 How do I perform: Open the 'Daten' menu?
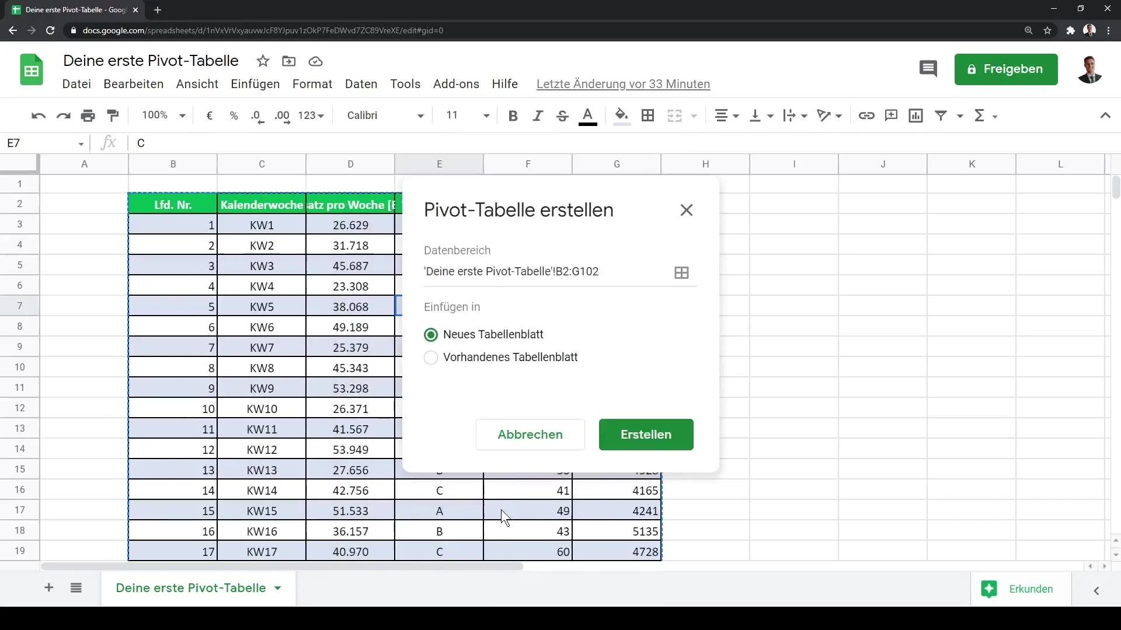[x=360, y=83]
